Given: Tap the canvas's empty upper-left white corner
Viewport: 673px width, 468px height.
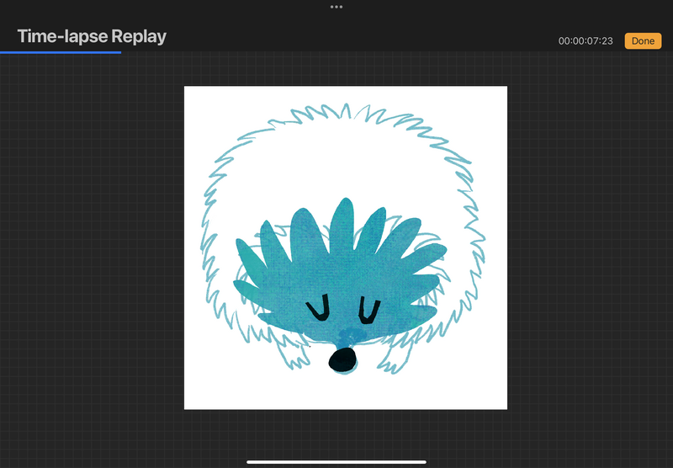Looking at the screenshot, I should coord(202,103).
